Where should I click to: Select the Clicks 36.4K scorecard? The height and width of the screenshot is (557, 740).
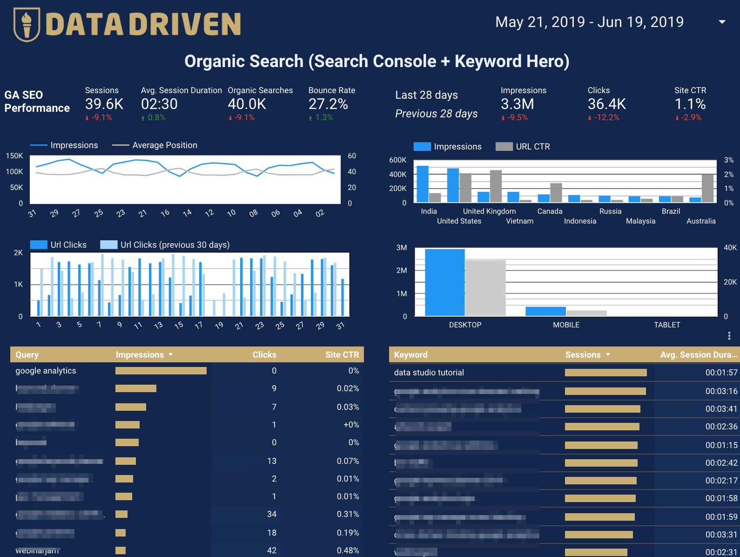(606, 104)
